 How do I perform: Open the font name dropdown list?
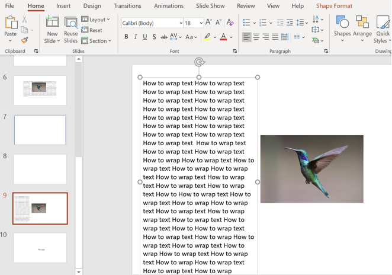pyautogui.click(x=181, y=23)
